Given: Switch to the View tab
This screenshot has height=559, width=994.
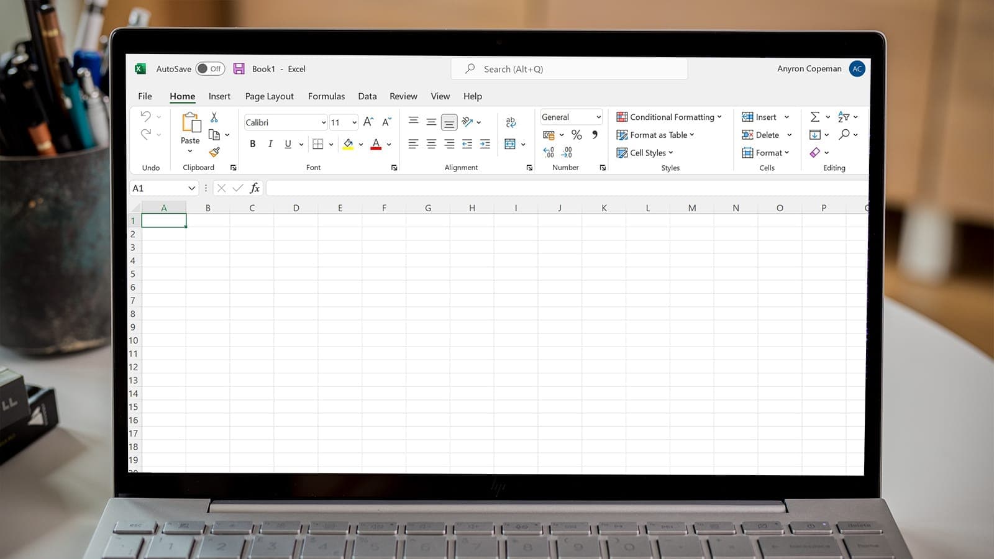Looking at the screenshot, I should click(440, 96).
